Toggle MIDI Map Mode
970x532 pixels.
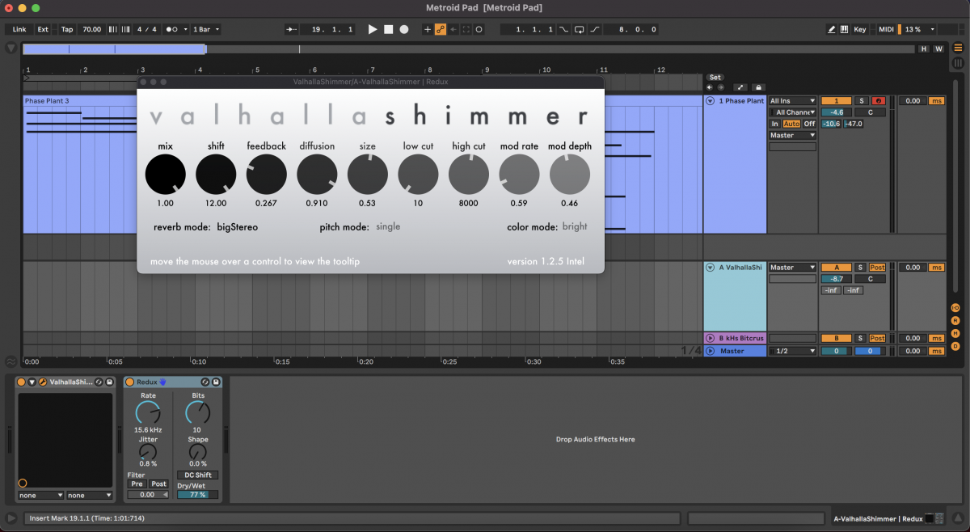tap(887, 29)
